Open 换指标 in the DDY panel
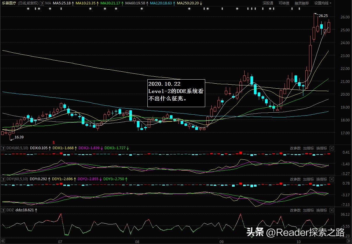 point(322,179)
